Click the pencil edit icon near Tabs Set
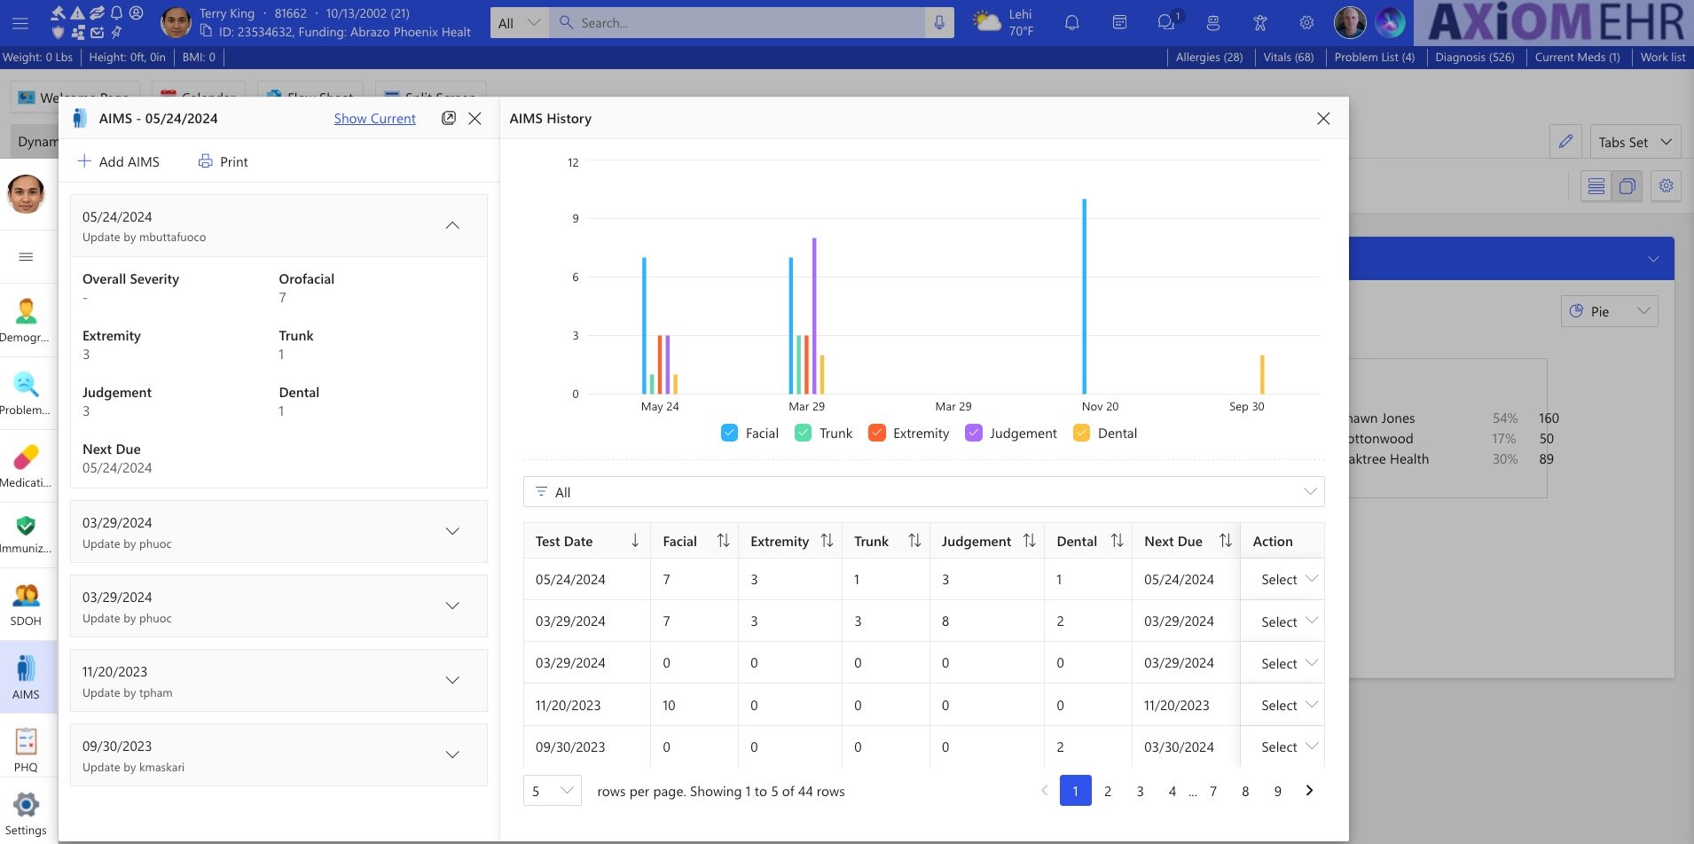 click(x=1565, y=142)
